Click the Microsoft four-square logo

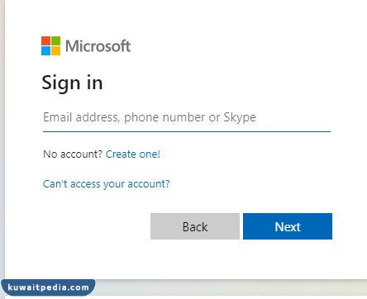tap(50, 45)
